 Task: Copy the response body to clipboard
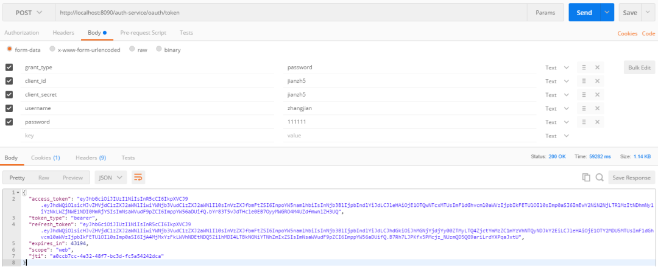pos(586,178)
